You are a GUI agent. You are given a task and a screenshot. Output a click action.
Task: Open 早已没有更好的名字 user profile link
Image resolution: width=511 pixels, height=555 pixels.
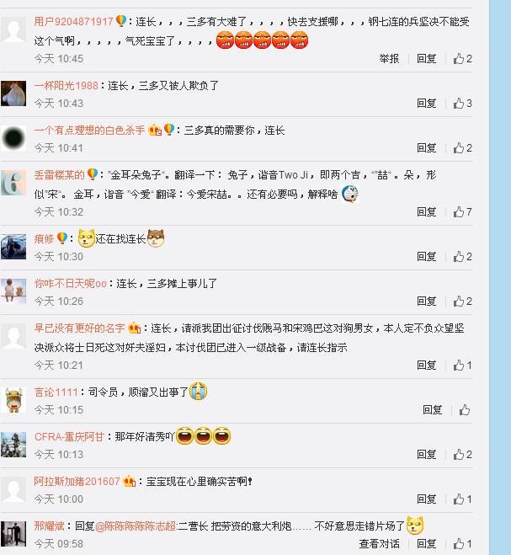click(80, 328)
